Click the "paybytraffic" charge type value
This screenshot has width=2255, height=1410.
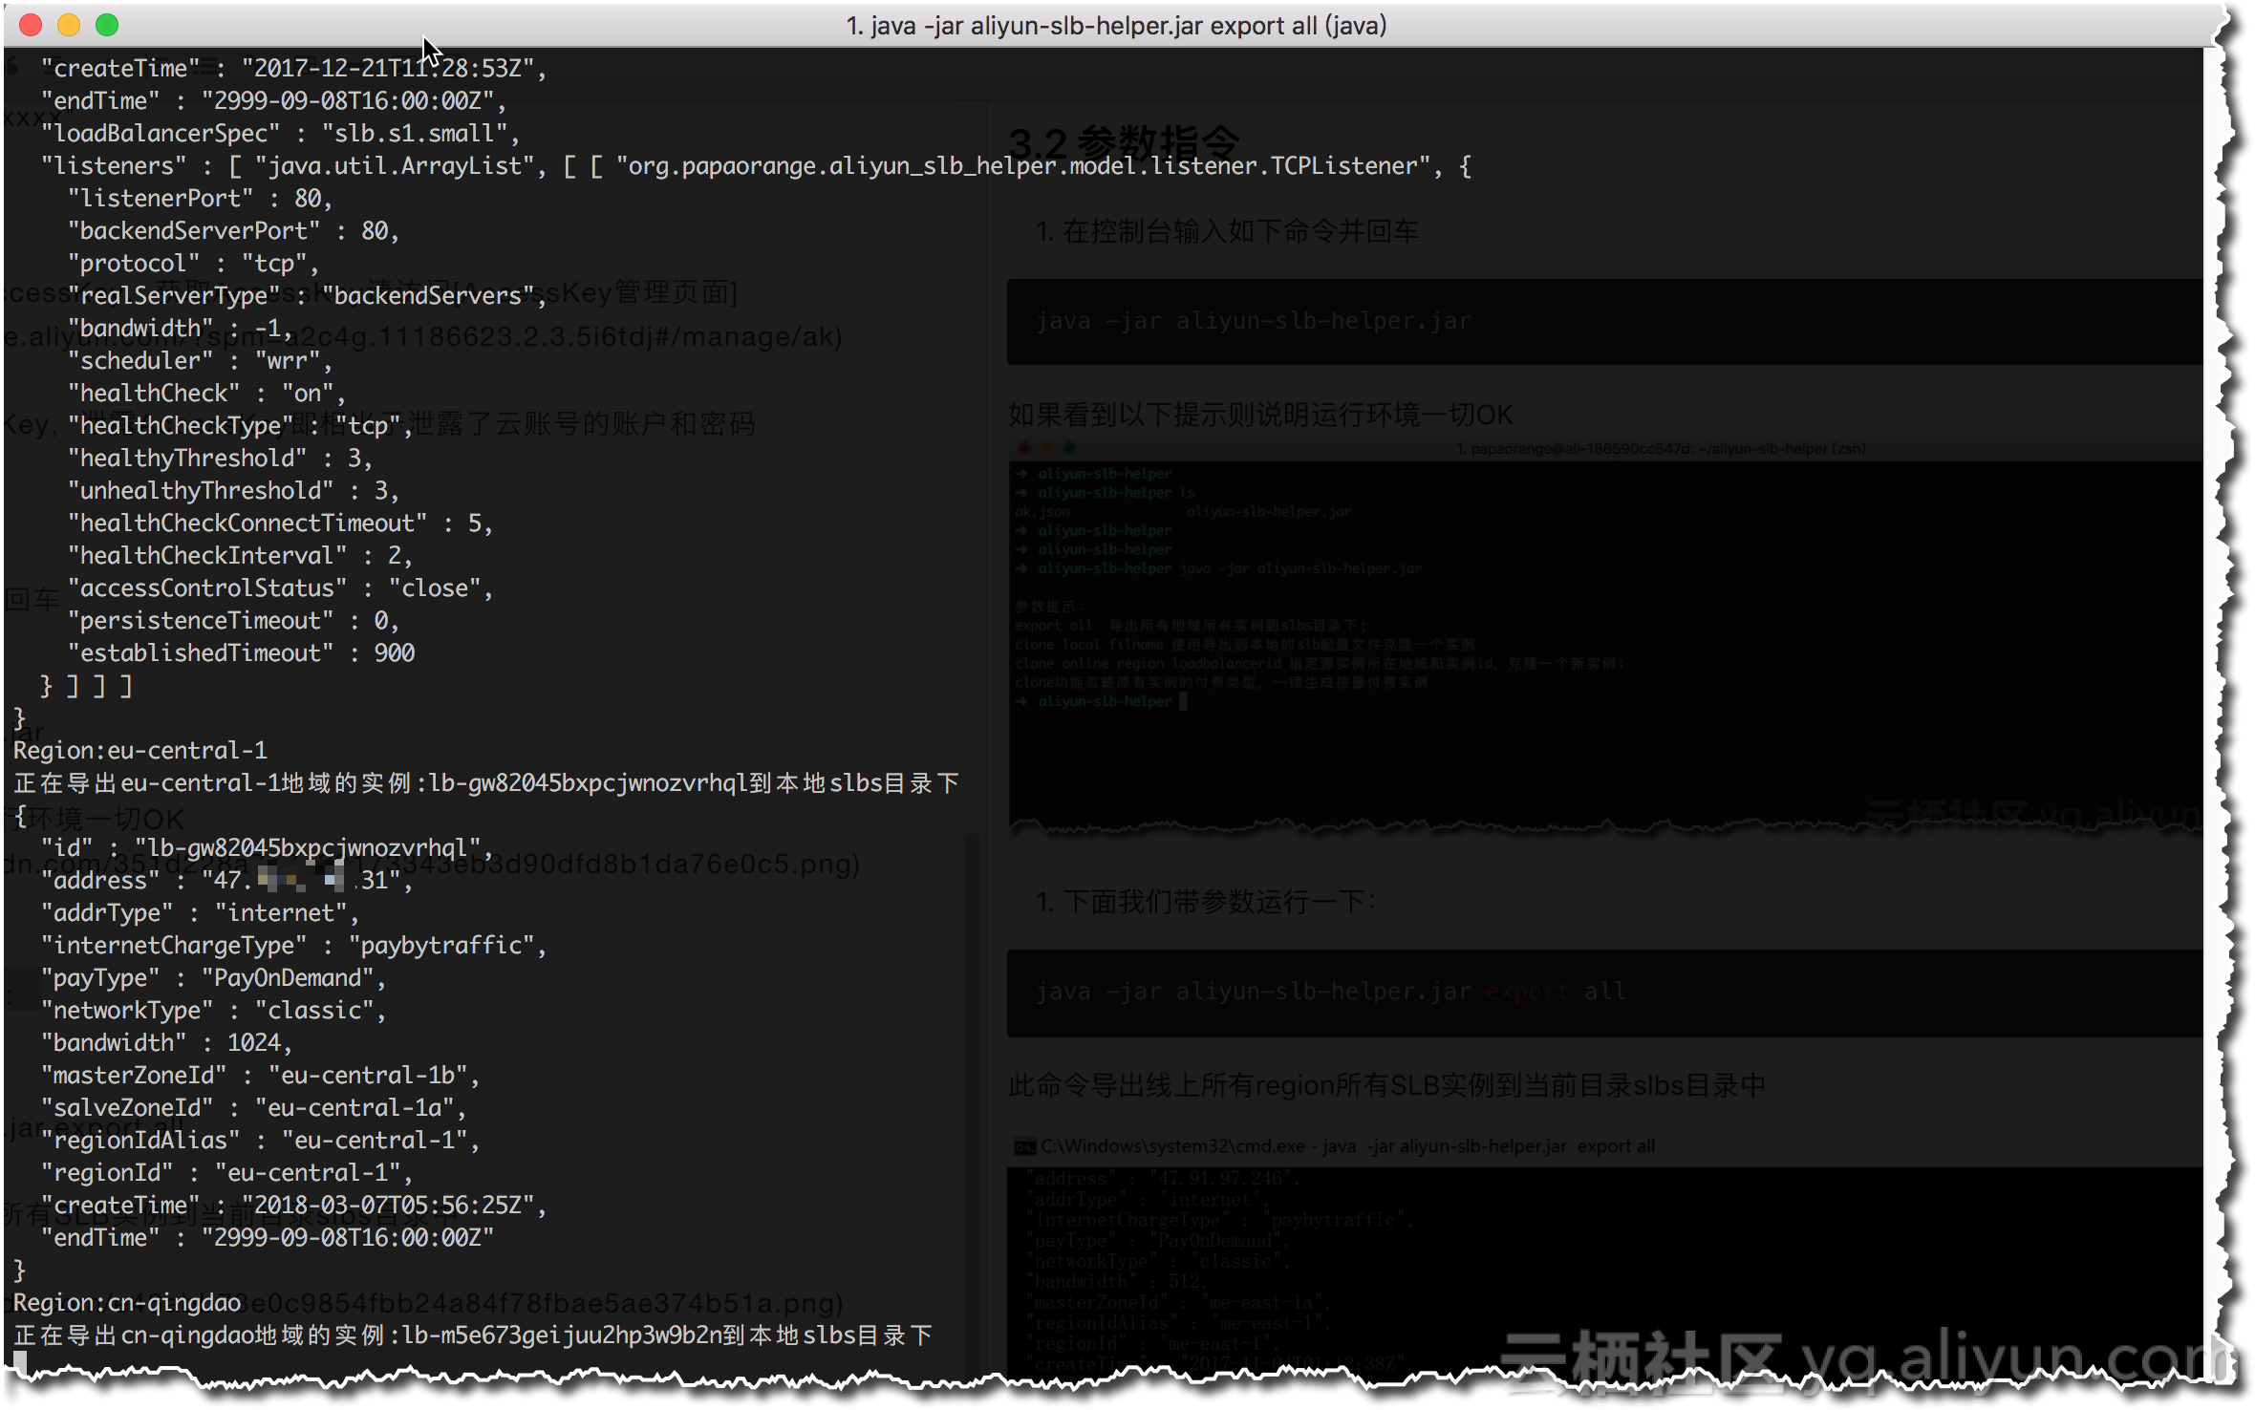[x=441, y=946]
